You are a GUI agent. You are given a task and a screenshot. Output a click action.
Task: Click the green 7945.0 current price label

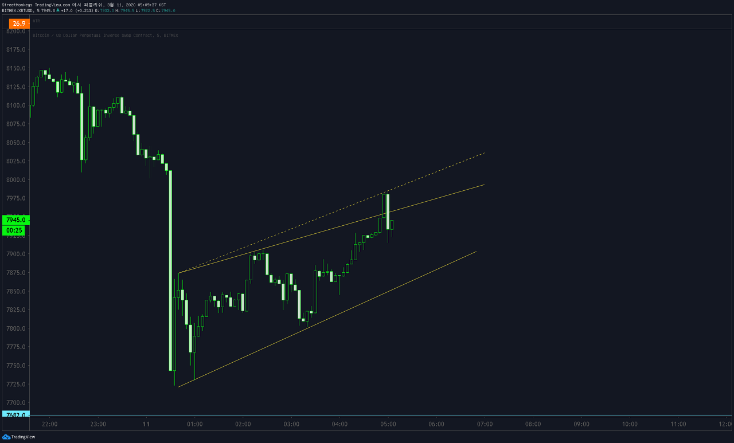tap(15, 220)
